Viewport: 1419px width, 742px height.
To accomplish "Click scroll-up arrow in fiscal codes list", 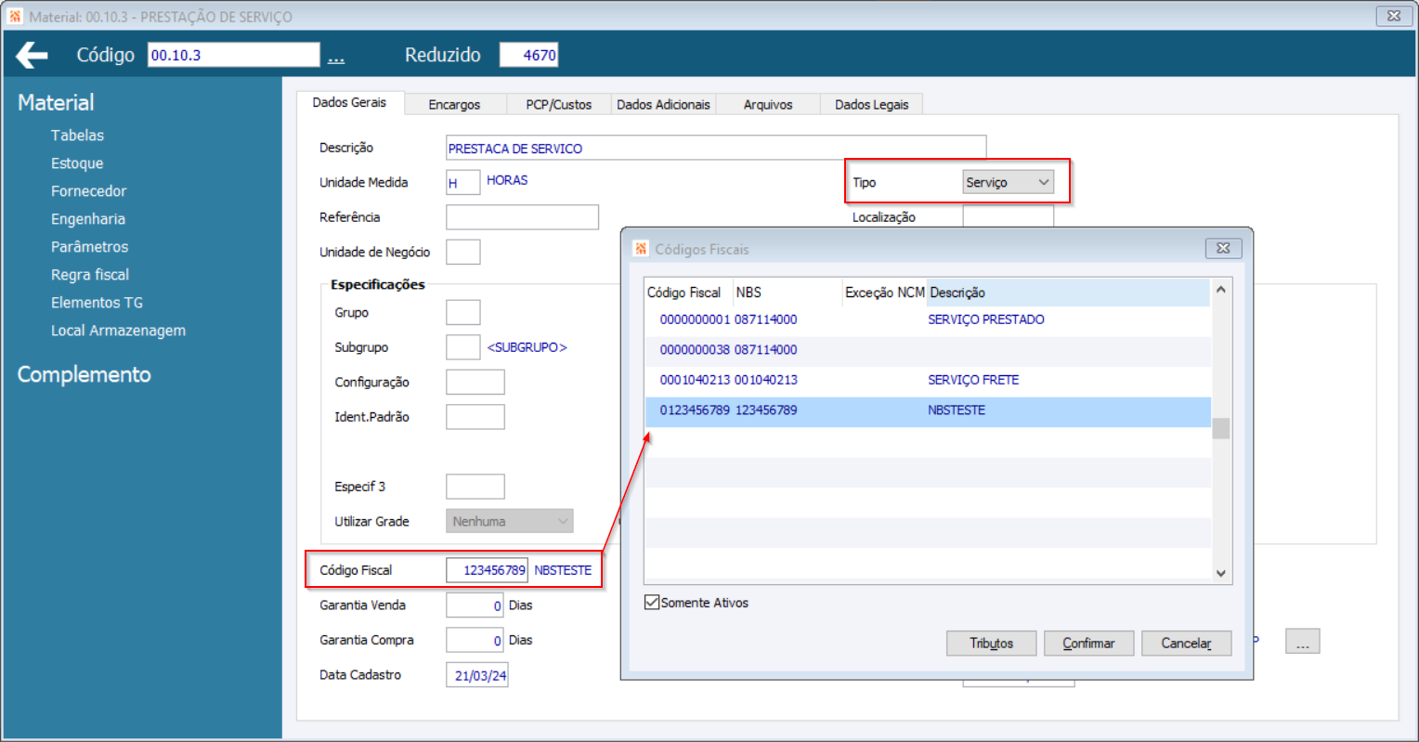I will 1220,290.
